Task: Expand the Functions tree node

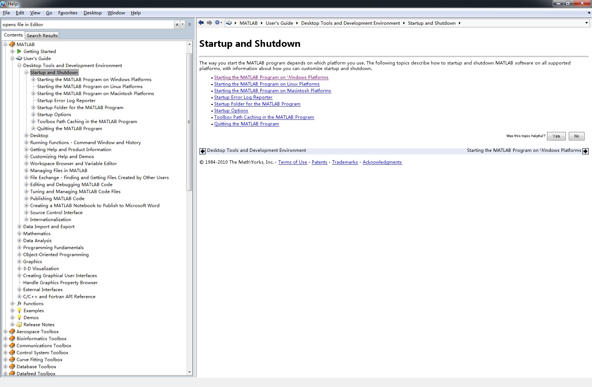Action: pos(13,303)
